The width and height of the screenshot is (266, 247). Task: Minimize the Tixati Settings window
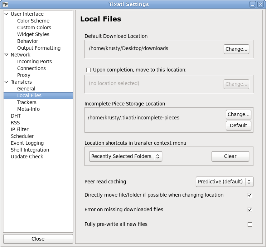click(253, 4)
